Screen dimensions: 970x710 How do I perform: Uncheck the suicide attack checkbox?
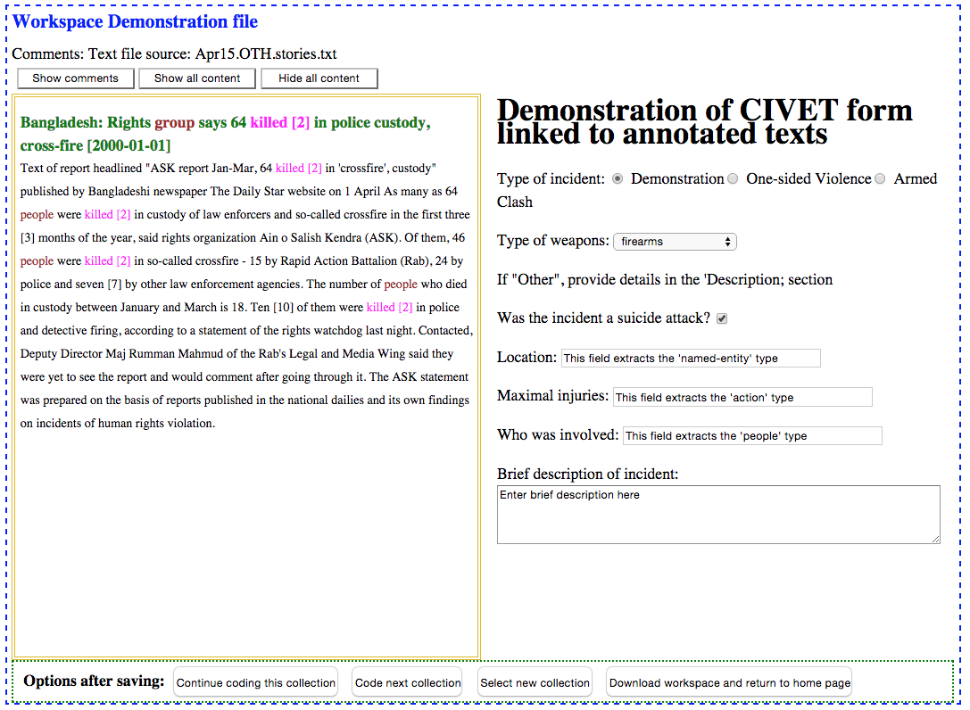click(722, 319)
